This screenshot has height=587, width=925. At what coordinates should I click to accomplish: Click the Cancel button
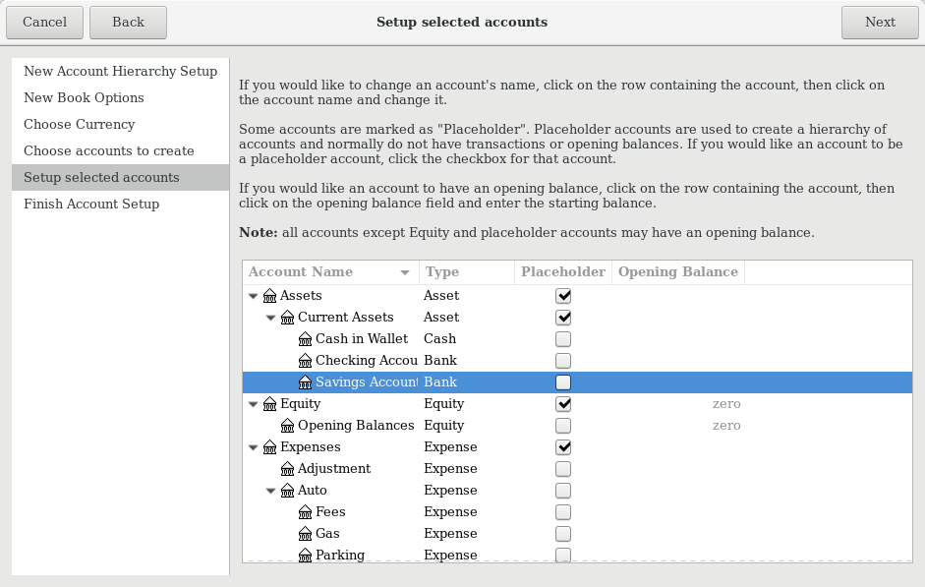[x=44, y=22]
